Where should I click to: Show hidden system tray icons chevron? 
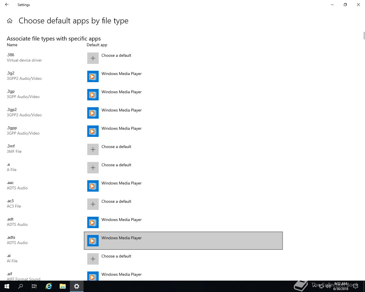315,286
